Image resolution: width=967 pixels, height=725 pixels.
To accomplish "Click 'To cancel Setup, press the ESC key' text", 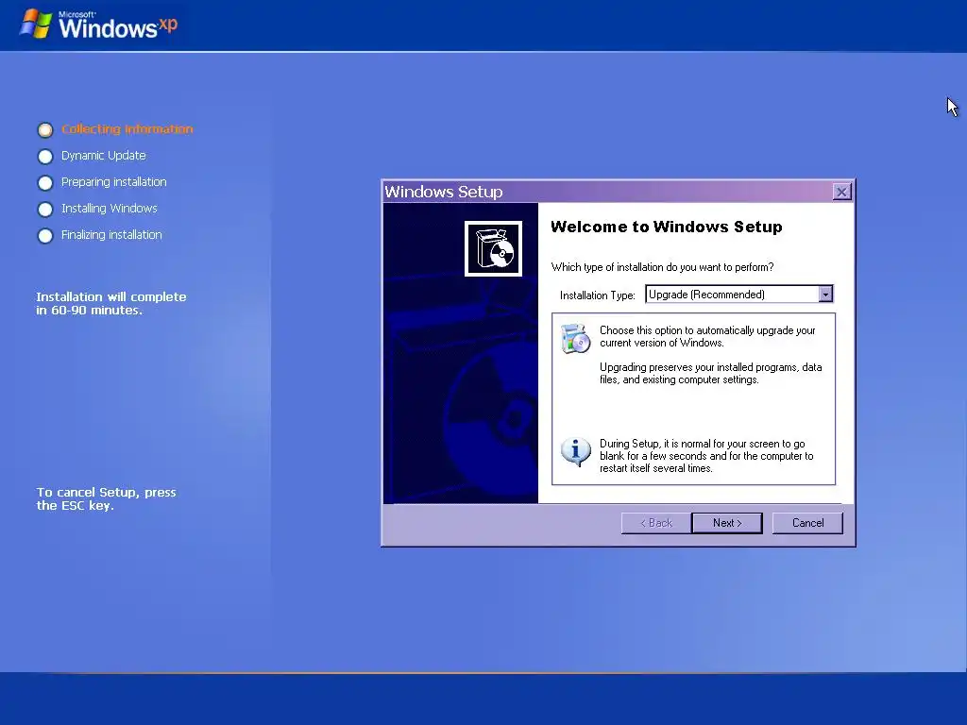I will pos(106,498).
